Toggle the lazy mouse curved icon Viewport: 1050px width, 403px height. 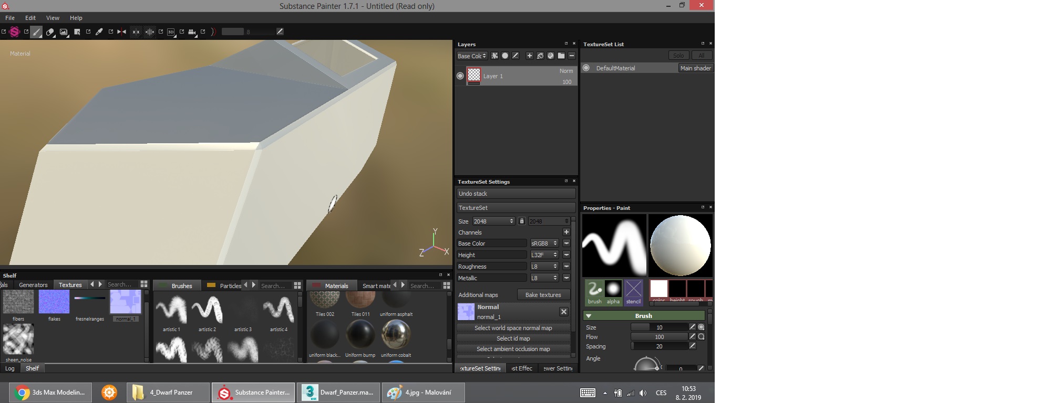point(213,32)
